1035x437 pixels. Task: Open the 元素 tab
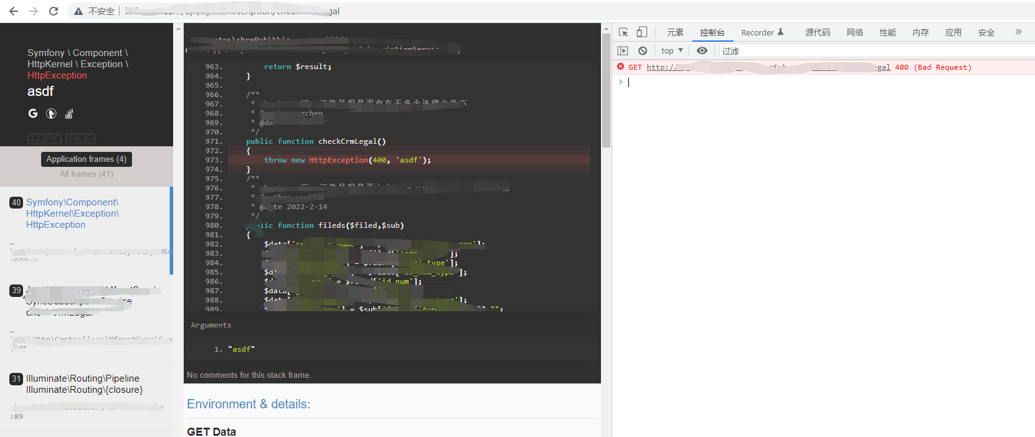[x=675, y=32]
